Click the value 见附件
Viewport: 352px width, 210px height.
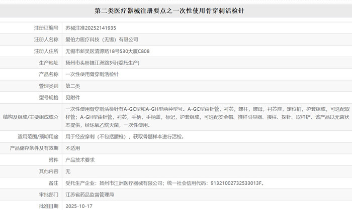coord(72,98)
